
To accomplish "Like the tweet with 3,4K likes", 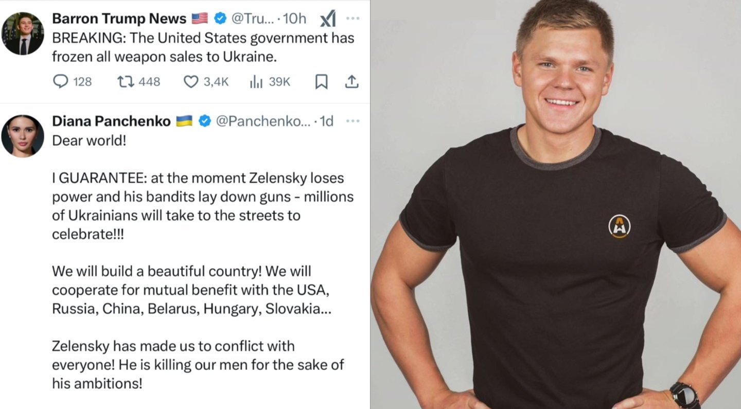I will pyautogui.click(x=191, y=81).
